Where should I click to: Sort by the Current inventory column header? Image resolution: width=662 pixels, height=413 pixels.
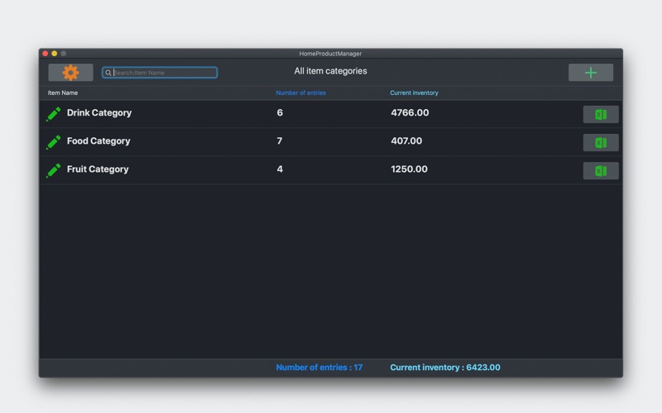point(414,93)
